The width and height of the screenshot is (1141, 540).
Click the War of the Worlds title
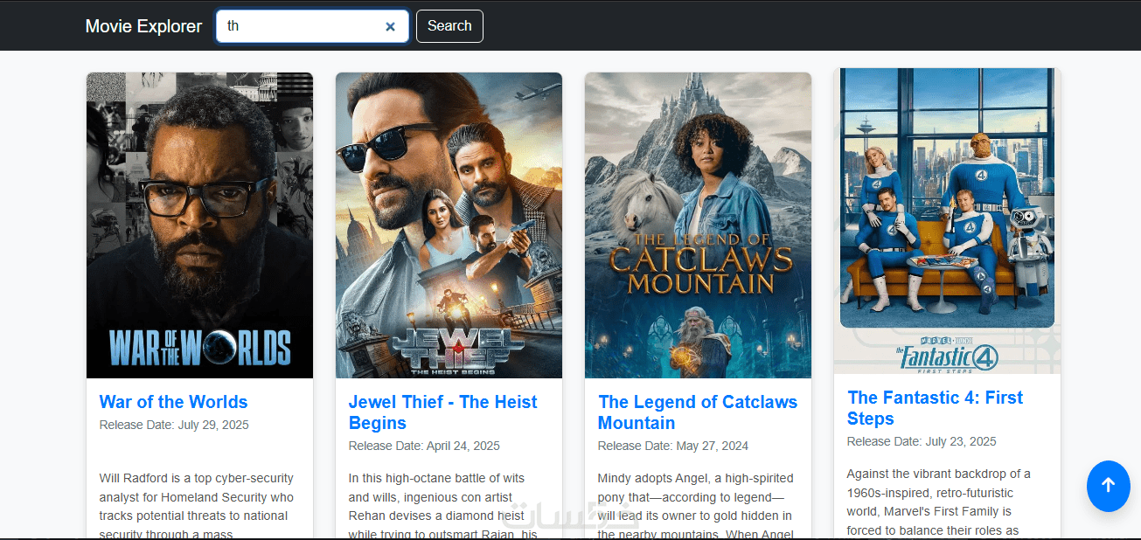[x=173, y=402]
